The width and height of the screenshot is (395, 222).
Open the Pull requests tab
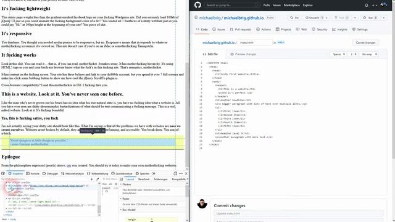point(240,30)
